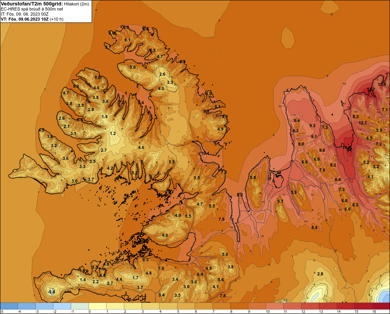Click the 2.1 temperature label
Screen dimensions: 390x314
[x=67, y=126]
